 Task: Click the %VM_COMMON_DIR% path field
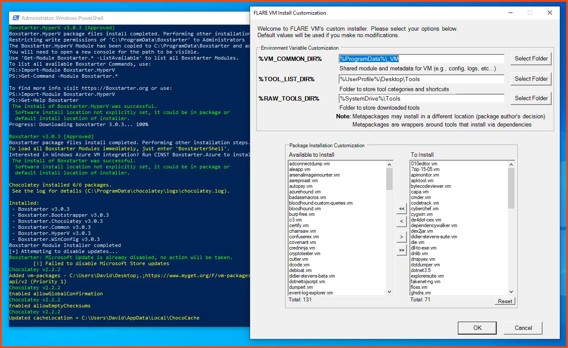(422, 59)
